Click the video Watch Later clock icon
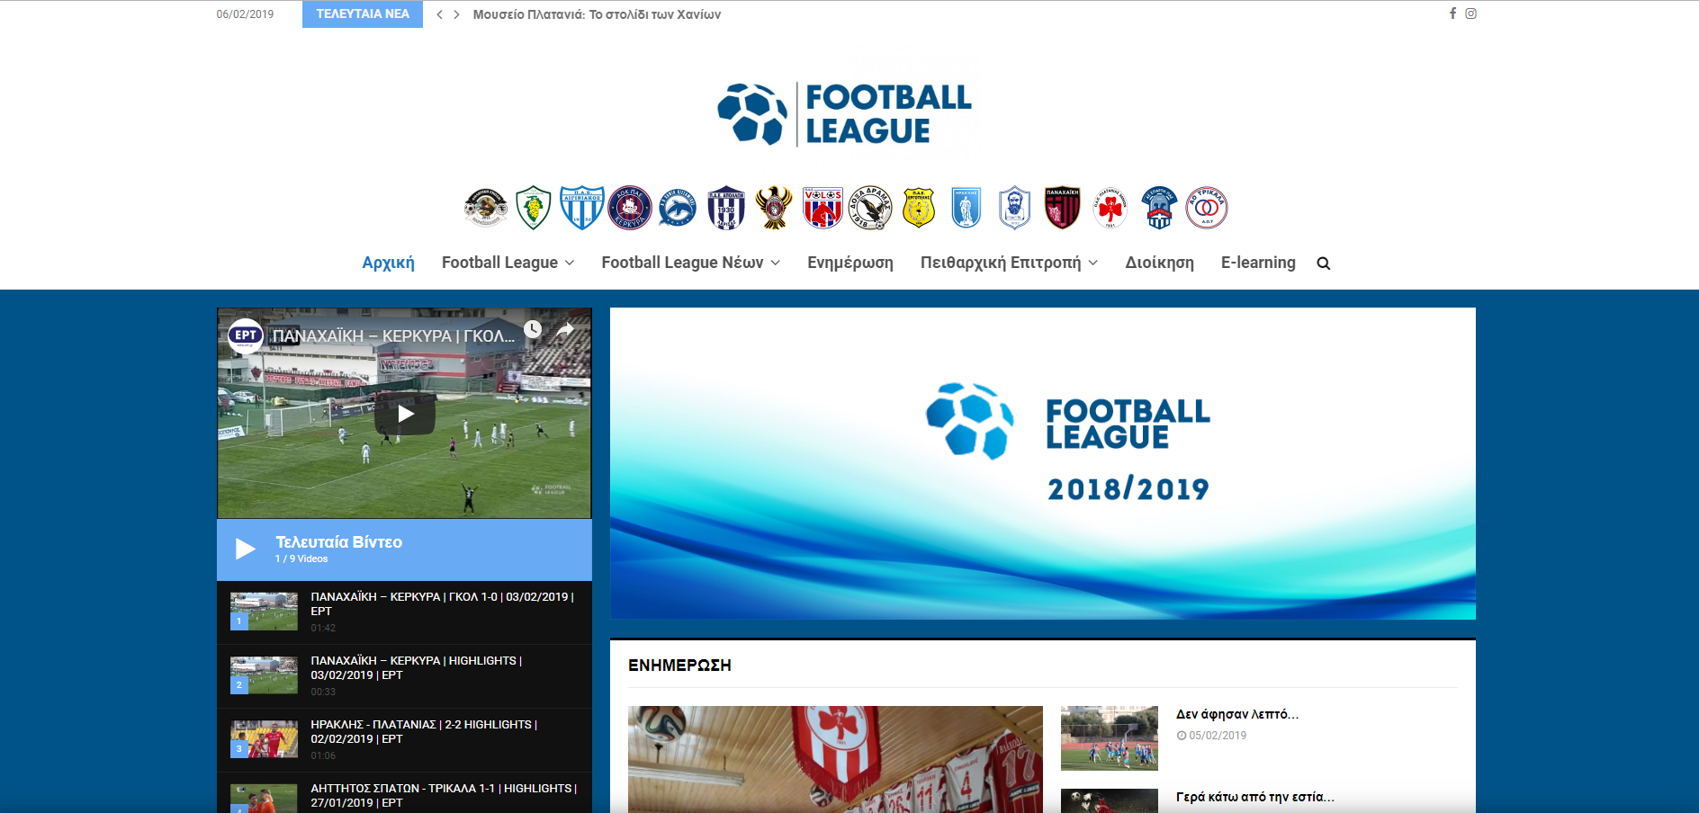The width and height of the screenshot is (1699, 813). (533, 329)
